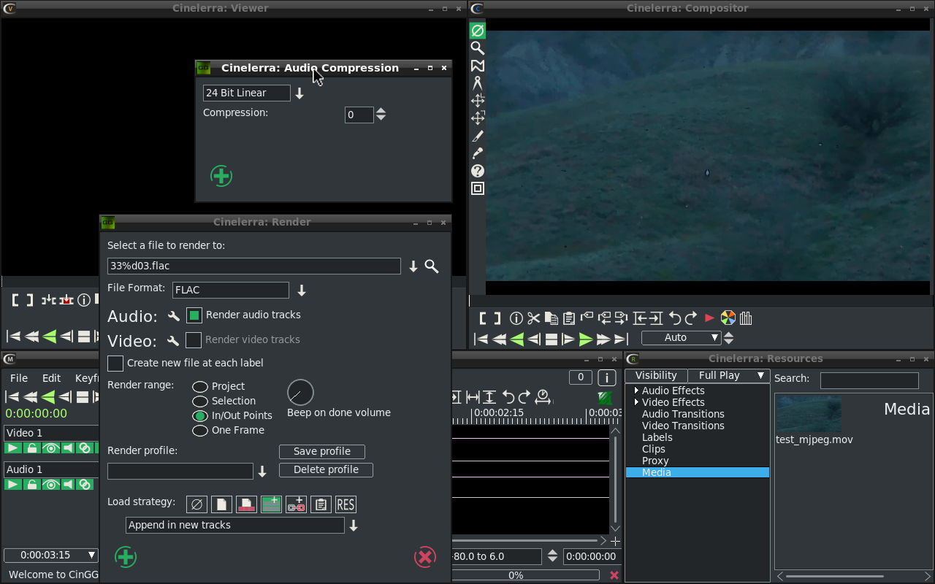This screenshot has width=935, height=584.
Task: Click the Delete profile button
Action: [x=326, y=470]
